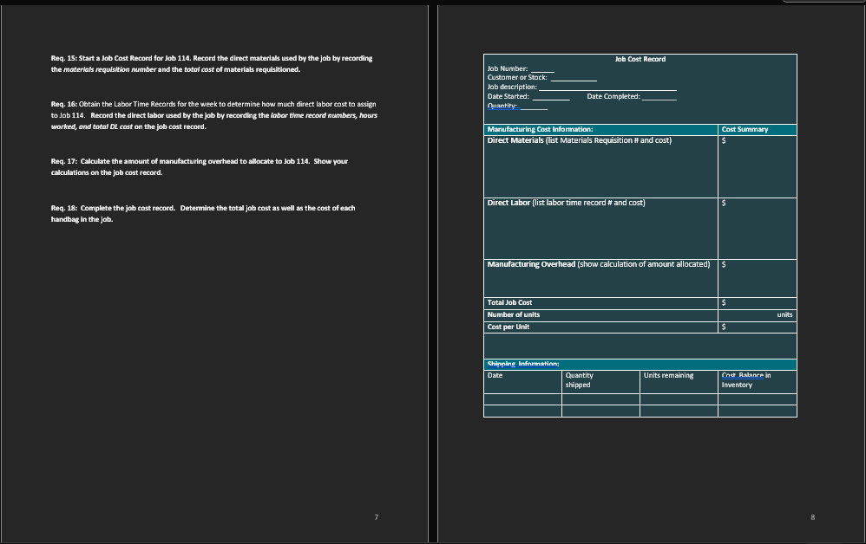This screenshot has height=544, width=866.
Task: Click the $ sign in Direct Labor row
Action: (x=724, y=203)
